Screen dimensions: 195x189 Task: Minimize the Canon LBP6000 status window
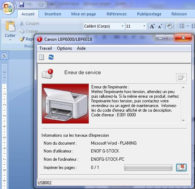coord(160,38)
